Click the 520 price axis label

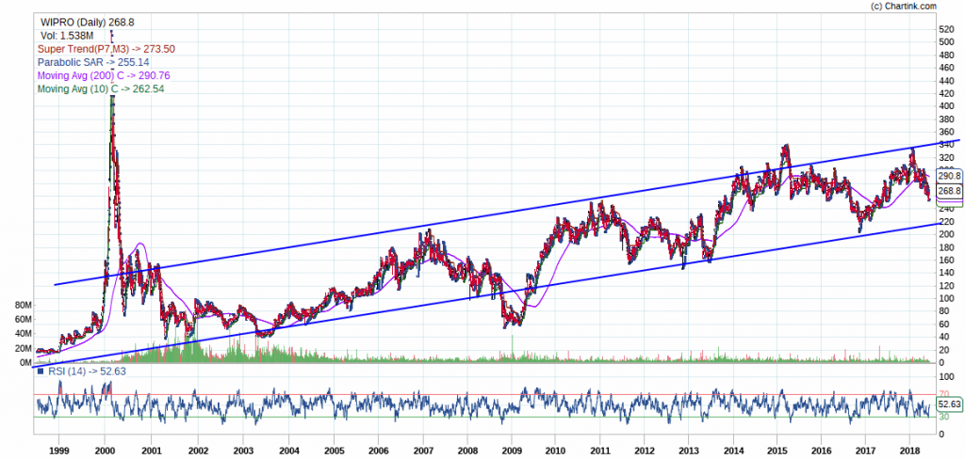click(x=945, y=29)
